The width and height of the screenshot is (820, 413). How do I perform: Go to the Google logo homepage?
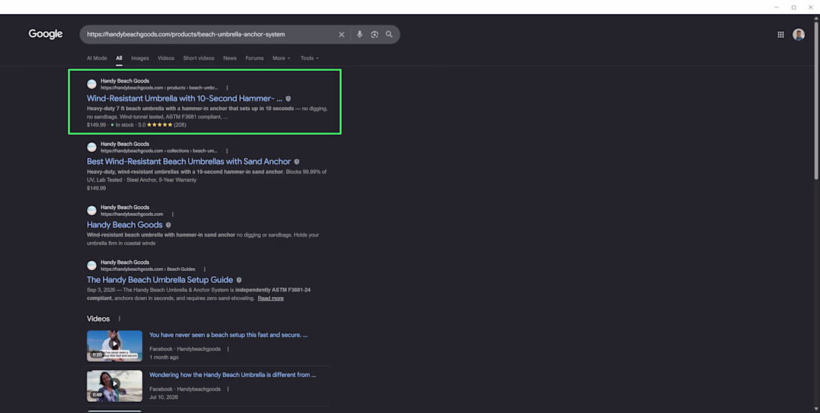45,34
